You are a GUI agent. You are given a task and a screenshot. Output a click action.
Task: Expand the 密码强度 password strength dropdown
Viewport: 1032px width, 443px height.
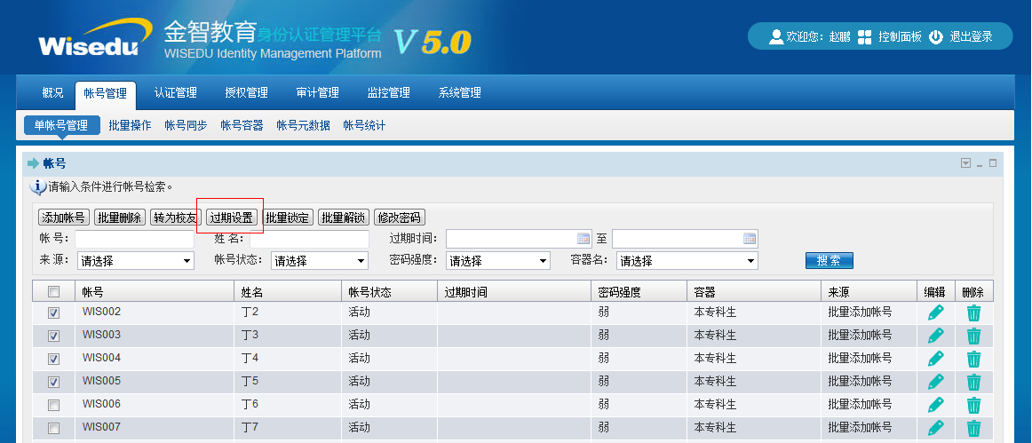pos(497,261)
